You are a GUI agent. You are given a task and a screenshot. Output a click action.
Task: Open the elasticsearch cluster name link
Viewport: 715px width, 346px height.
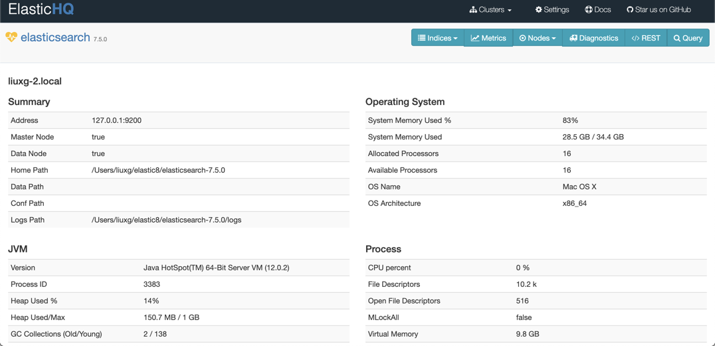tap(55, 37)
